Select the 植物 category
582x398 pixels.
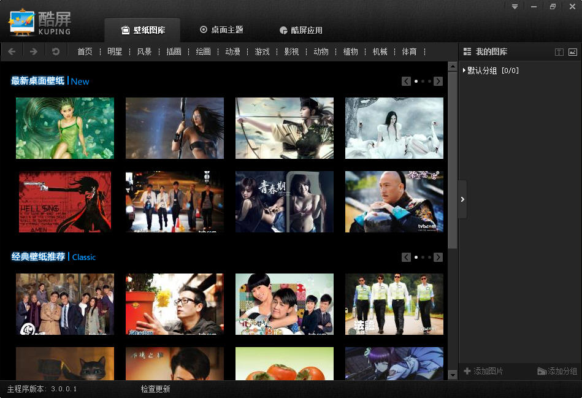tap(350, 52)
